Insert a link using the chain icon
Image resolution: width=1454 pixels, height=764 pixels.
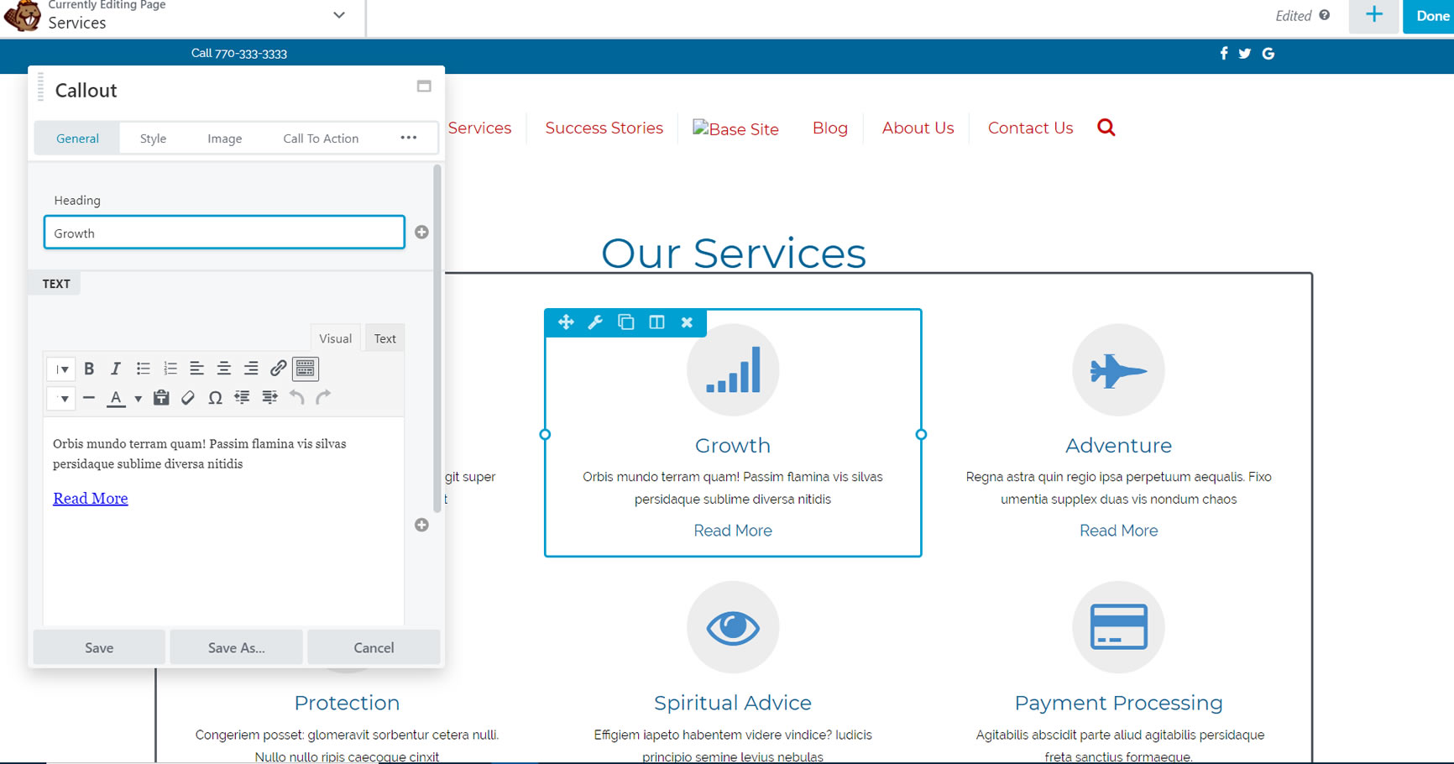tap(278, 369)
